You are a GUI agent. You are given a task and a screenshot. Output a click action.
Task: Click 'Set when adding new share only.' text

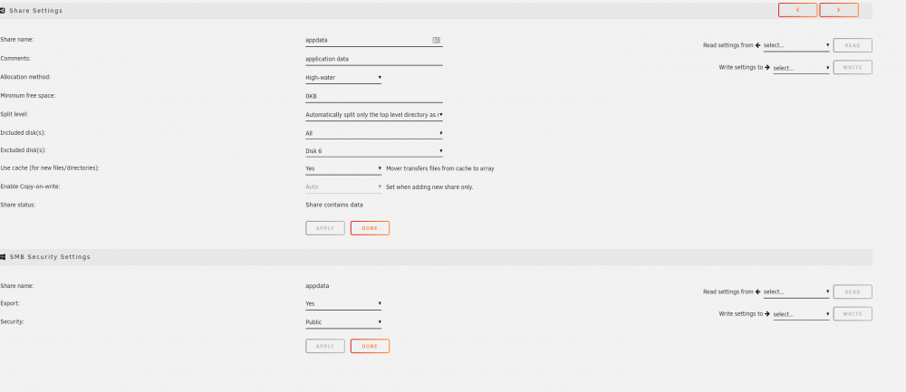click(x=429, y=187)
